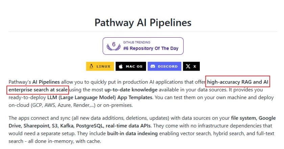Click the 'GITHUB TRENDING' small label
This screenshot has width=284, height=149.
[137, 42]
